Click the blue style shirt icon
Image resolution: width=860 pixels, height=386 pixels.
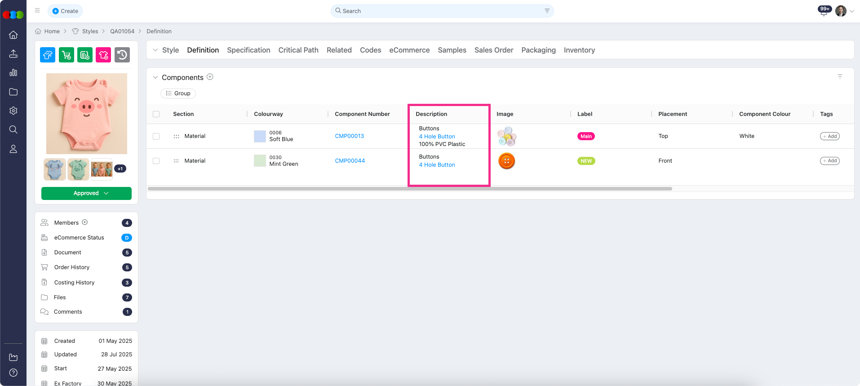point(48,55)
